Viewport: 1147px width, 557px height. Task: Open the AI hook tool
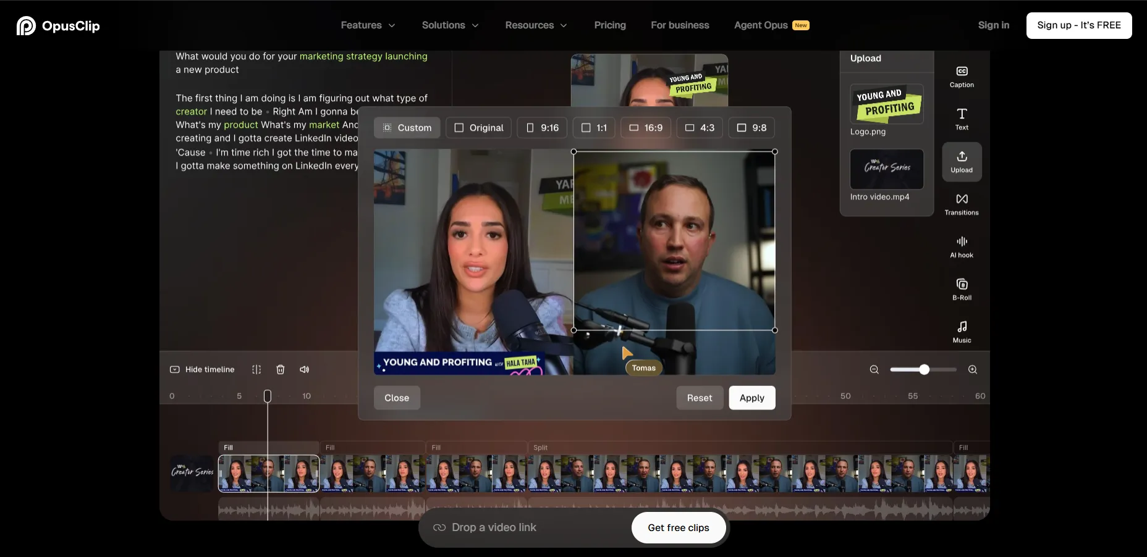click(962, 247)
